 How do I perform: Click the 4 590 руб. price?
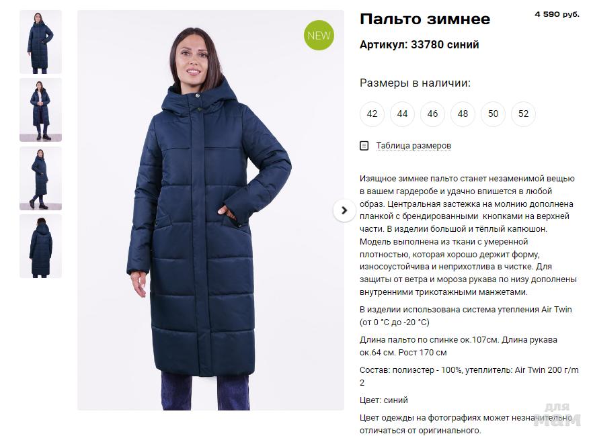point(557,14)
